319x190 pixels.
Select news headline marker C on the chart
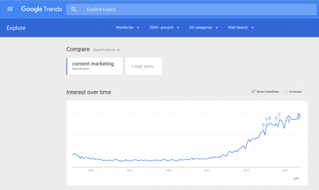pos(279,115)
